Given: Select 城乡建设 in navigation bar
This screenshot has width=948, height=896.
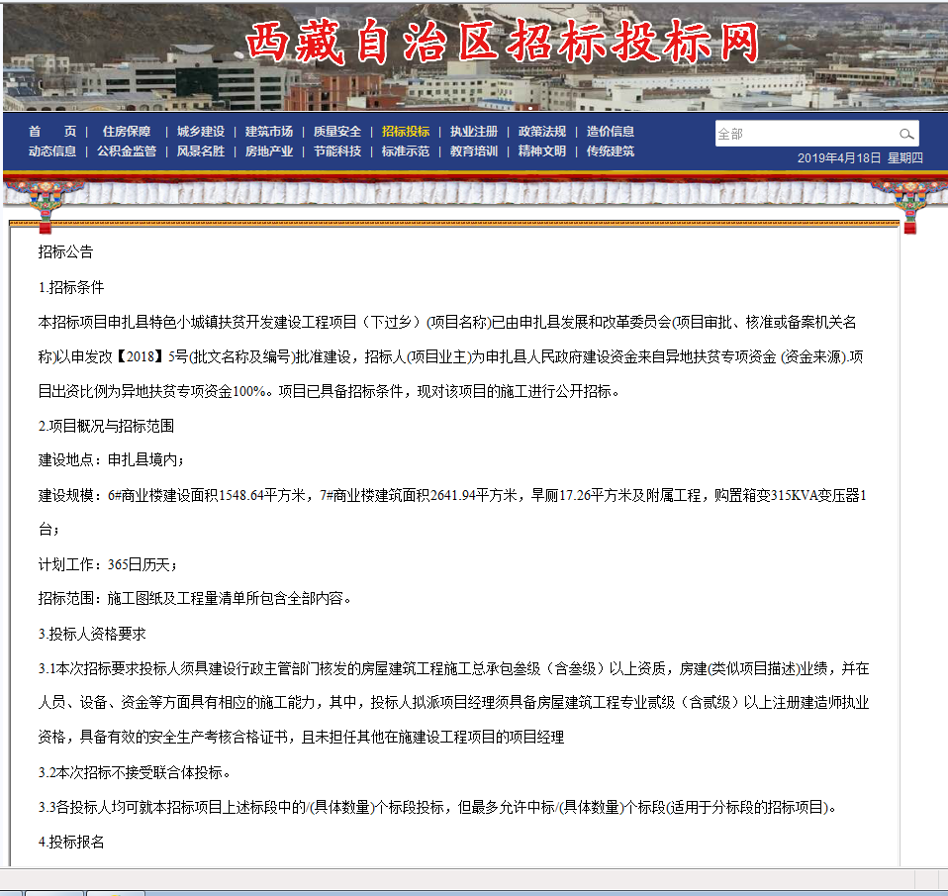Looking at the screenshot, I should 201,132.
